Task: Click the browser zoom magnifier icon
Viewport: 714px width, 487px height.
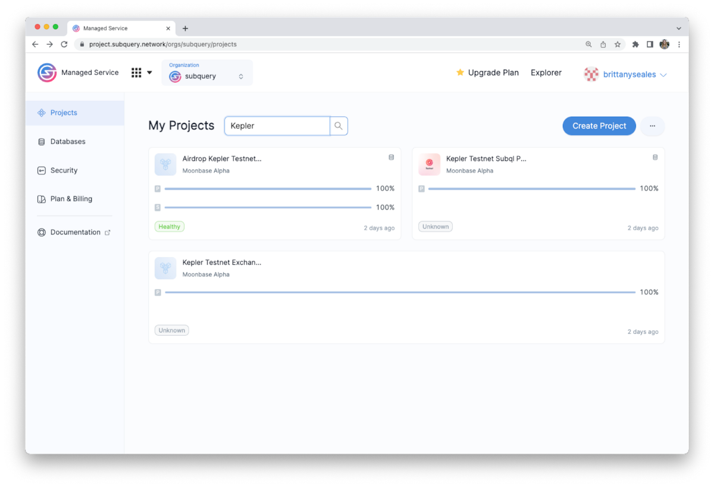Action: click(588, 44)
